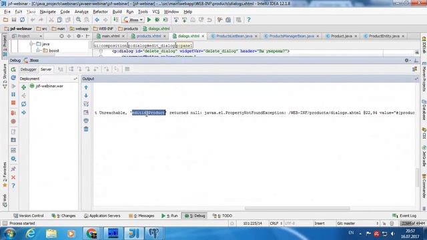The height and width of the screenshot is (240, 427).
Task: Open debug settings gear in left strip
Action: [x=13, y=159]
